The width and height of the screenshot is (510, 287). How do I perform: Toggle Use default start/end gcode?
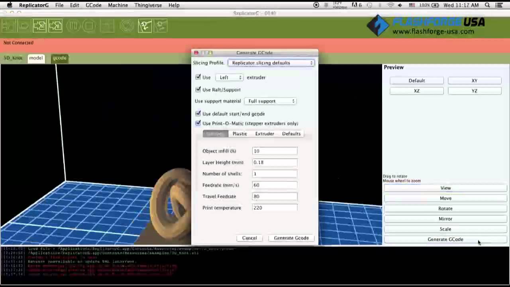(198, 114)
